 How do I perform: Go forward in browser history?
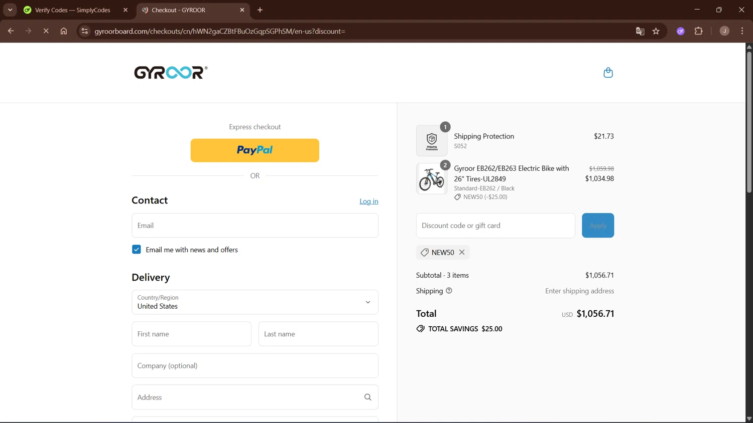pyautogui.click(x=28, y=31)
